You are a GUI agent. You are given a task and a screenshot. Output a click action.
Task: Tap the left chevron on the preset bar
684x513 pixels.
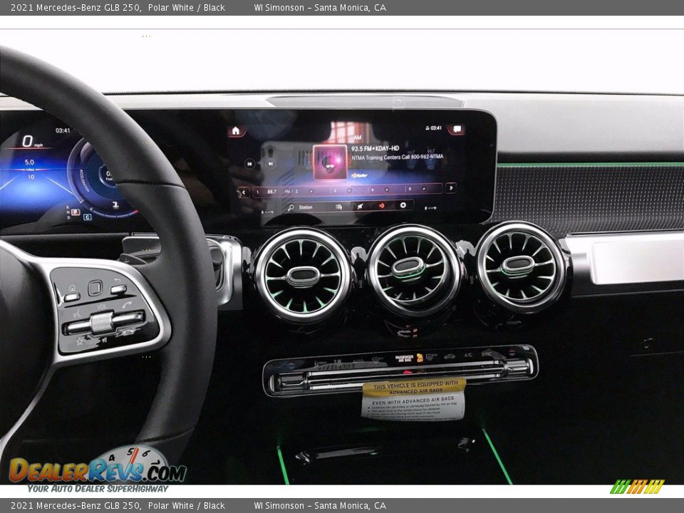tap(244, 191)
